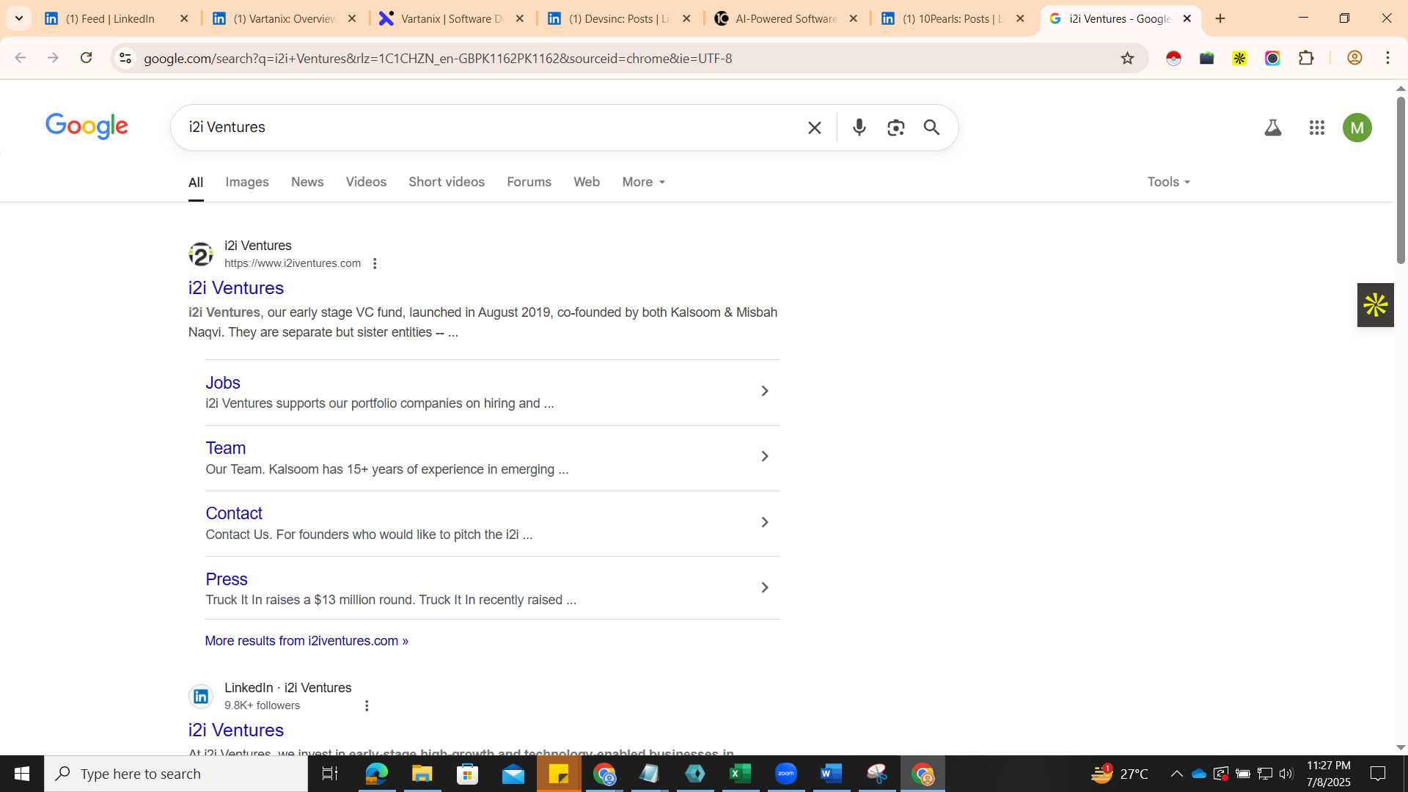Close the Feed | LinkedIn tab

pyautogui.click(x=184, y=18)
